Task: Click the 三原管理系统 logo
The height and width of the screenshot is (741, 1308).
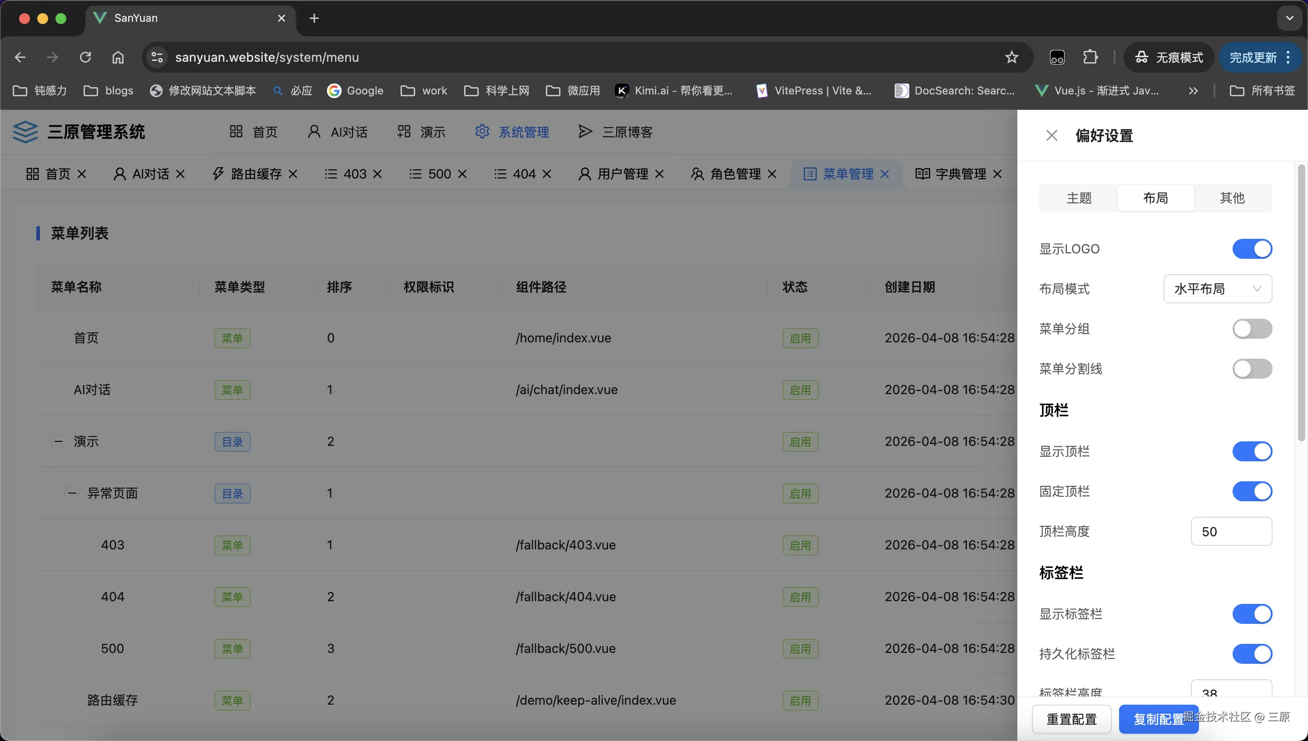Action: tap(80, 132)
